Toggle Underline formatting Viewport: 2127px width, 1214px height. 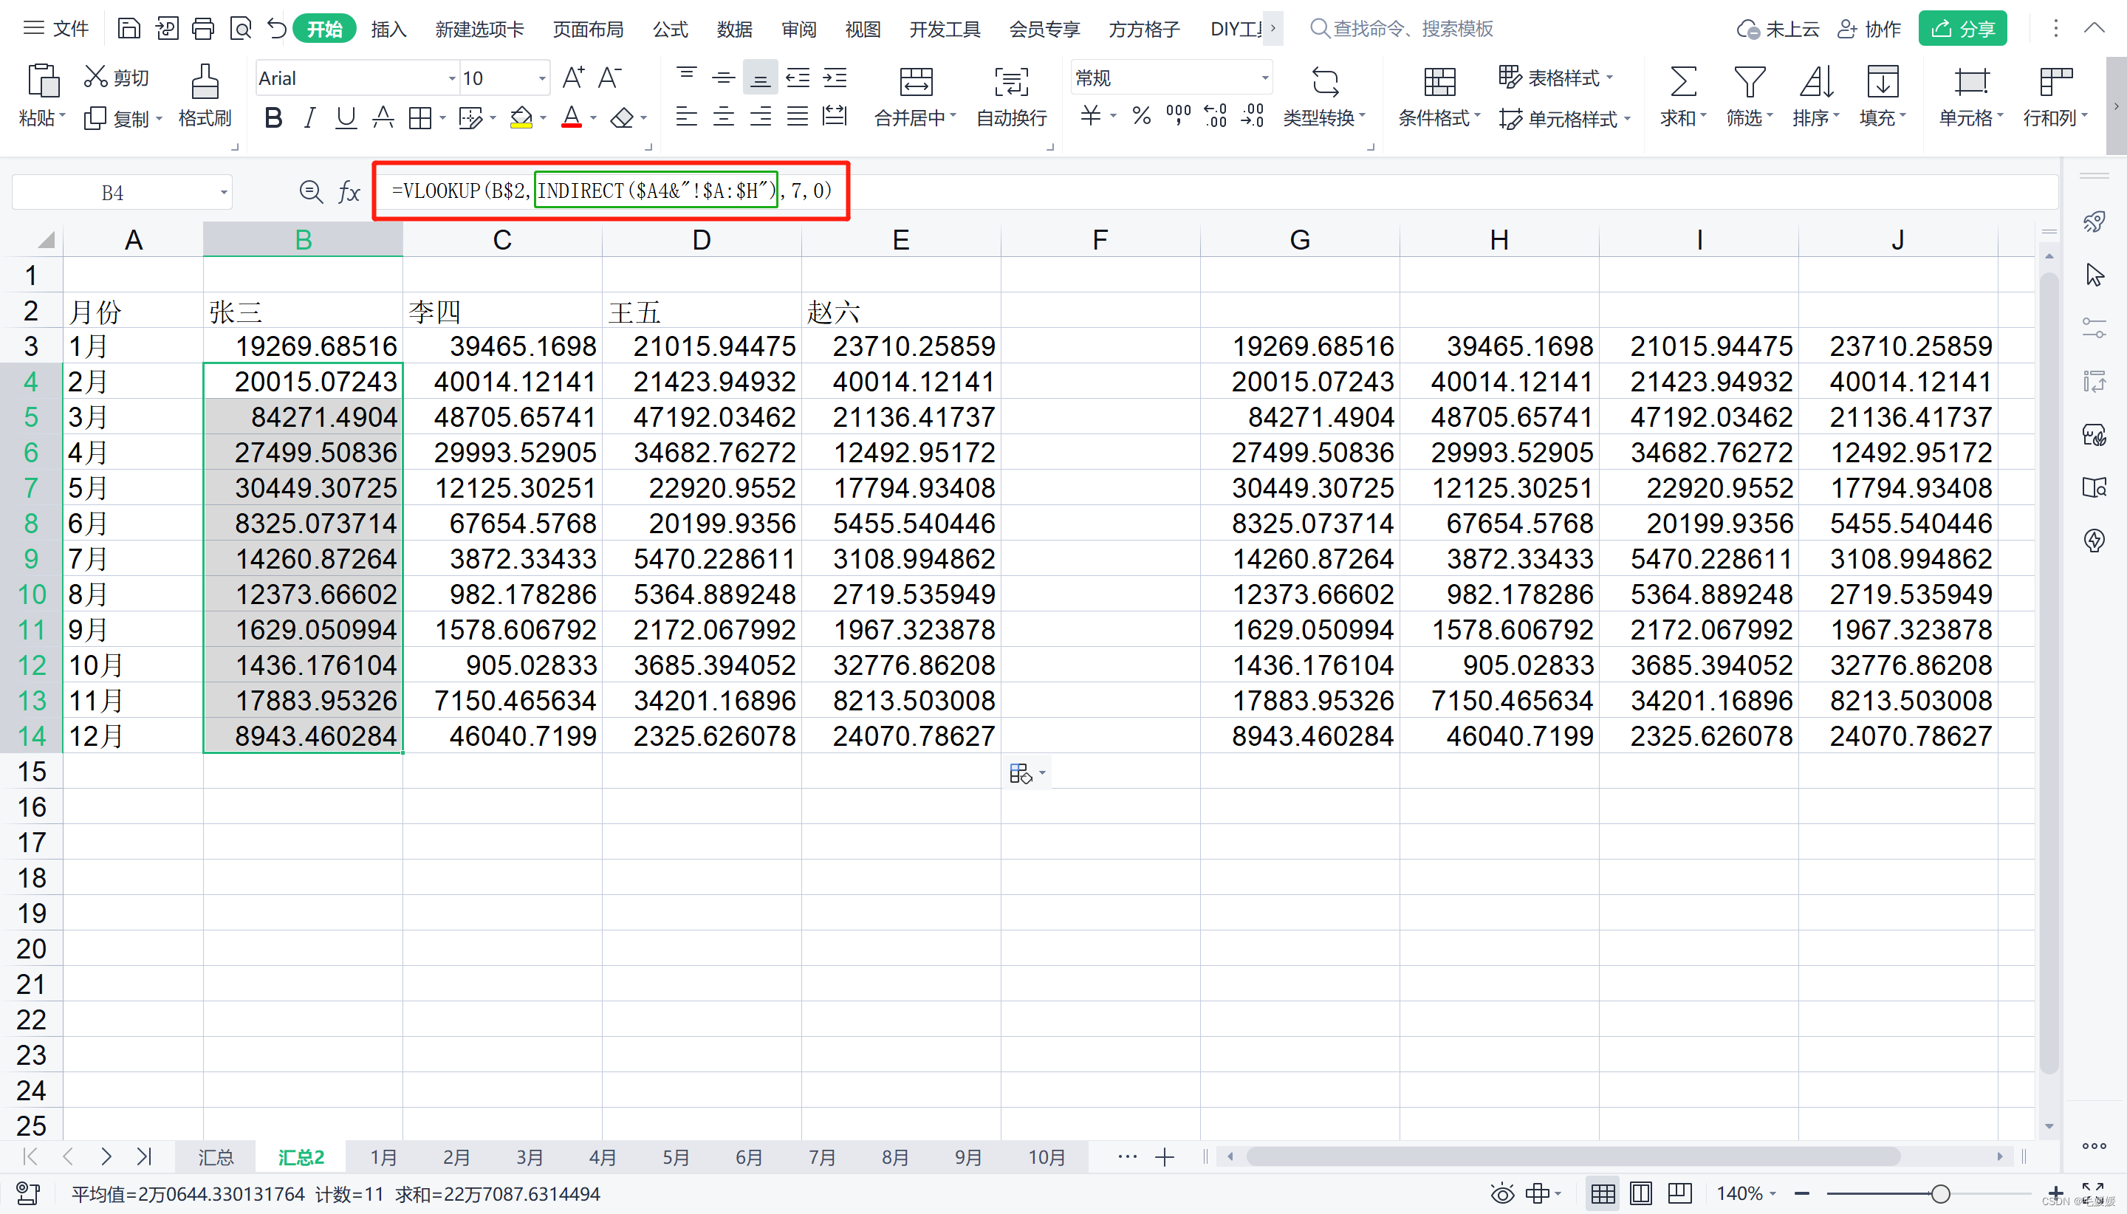[x=345, y=117]
